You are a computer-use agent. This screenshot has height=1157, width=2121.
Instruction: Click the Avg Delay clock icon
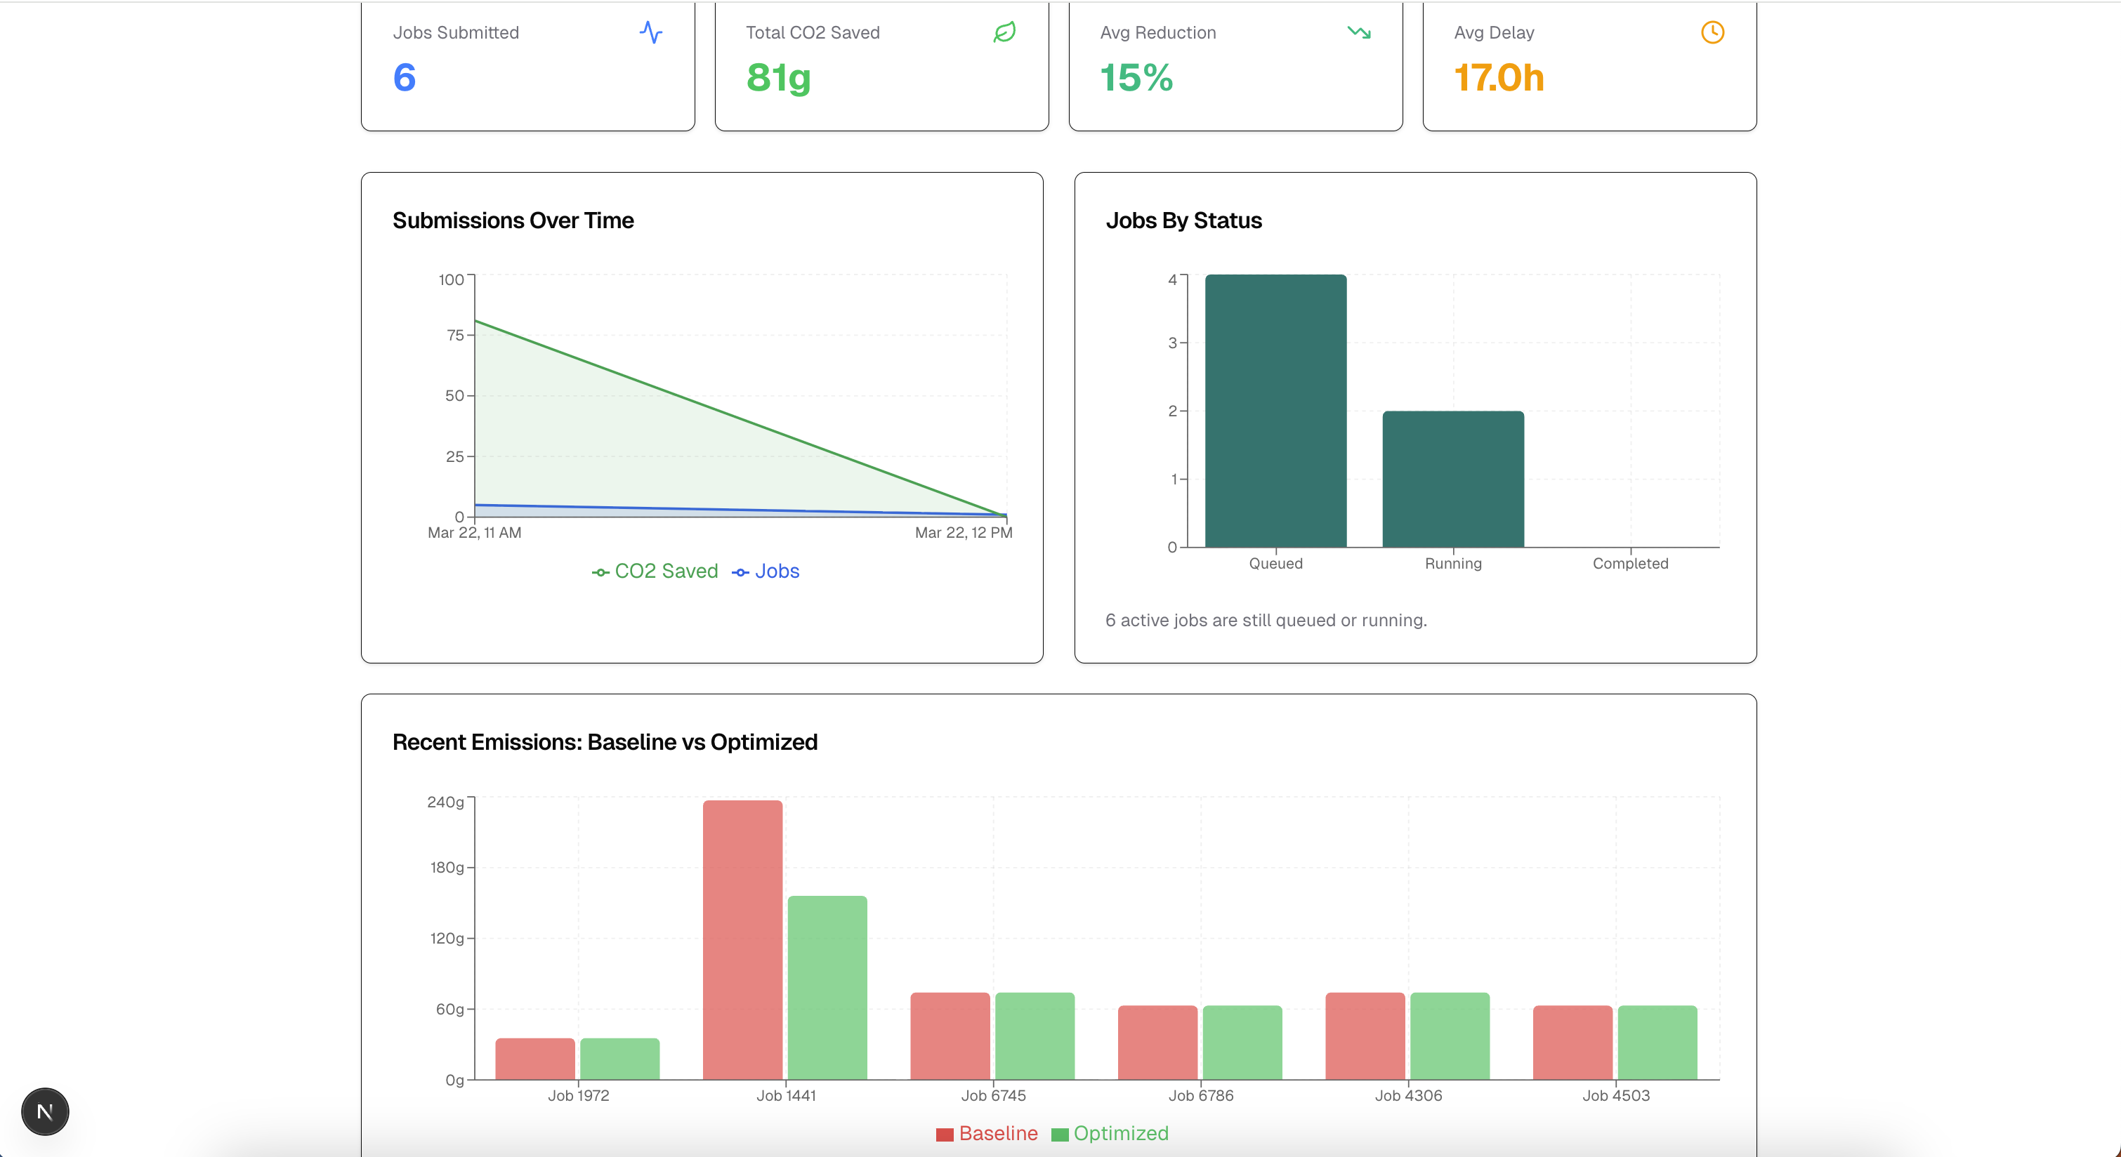click(1712, 33)
